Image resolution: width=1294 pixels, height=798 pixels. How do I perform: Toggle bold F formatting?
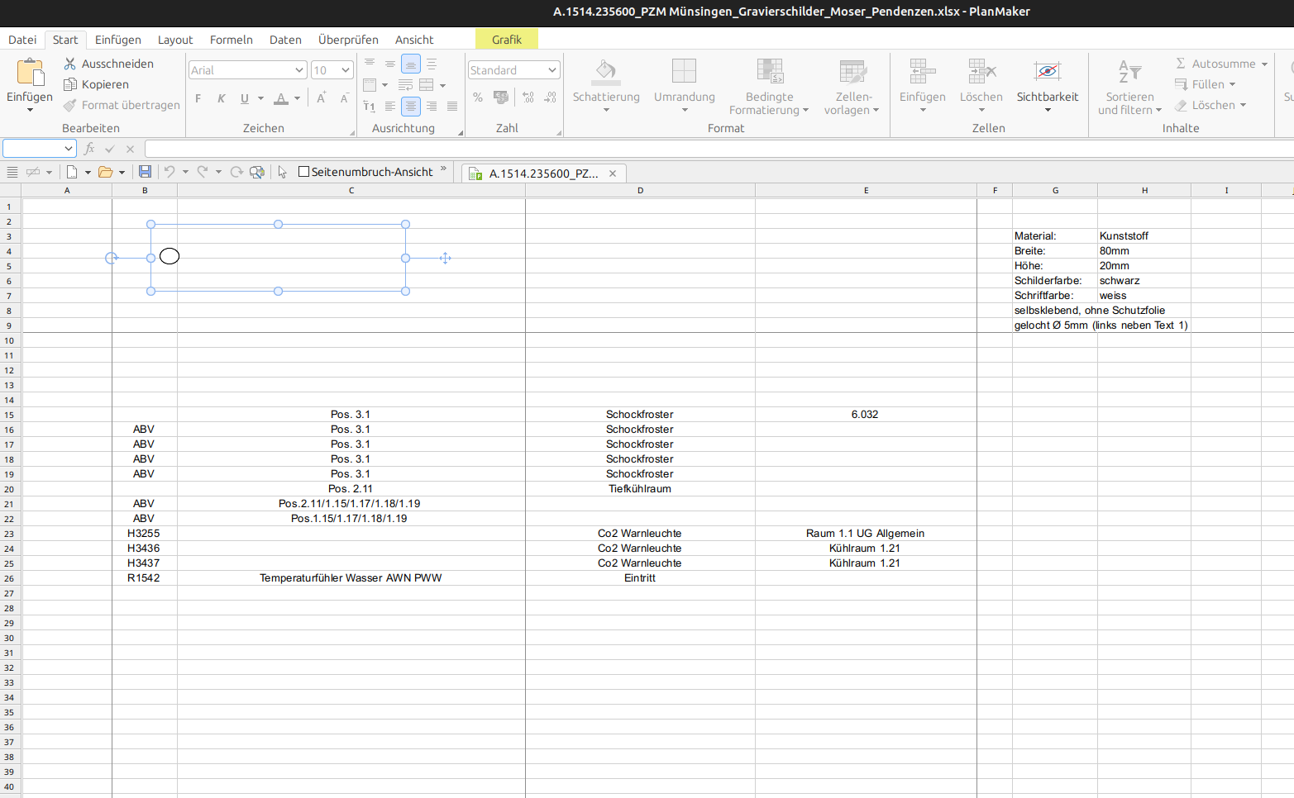pos(198,98)
